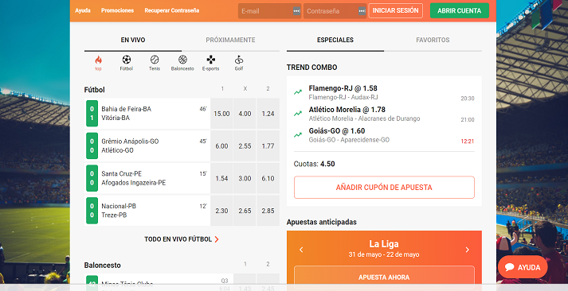Focus the Contraseña input field
This screenshot has width=568, height=291.
(x=335, y=11)
